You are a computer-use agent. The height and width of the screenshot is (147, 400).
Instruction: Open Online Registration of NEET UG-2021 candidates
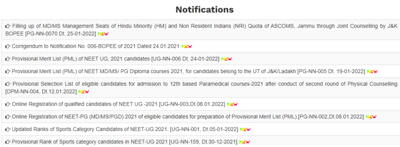click(118, 104)
